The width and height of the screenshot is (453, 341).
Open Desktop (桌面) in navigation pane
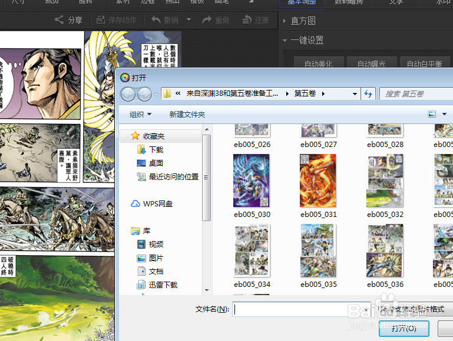156,163
